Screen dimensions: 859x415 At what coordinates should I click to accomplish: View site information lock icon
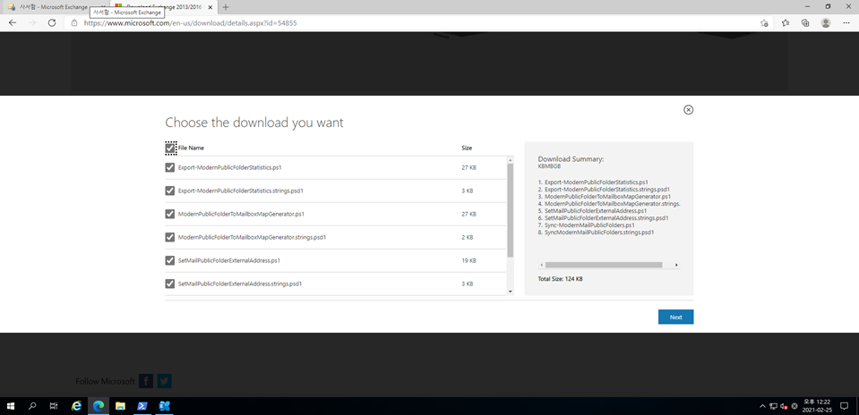[74, 23]
